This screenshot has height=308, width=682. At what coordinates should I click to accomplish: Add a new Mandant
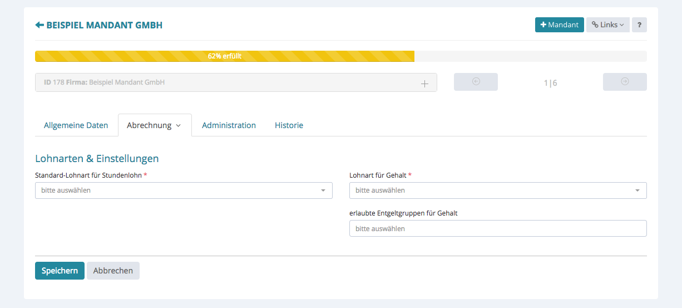click(x=559, y=25)
